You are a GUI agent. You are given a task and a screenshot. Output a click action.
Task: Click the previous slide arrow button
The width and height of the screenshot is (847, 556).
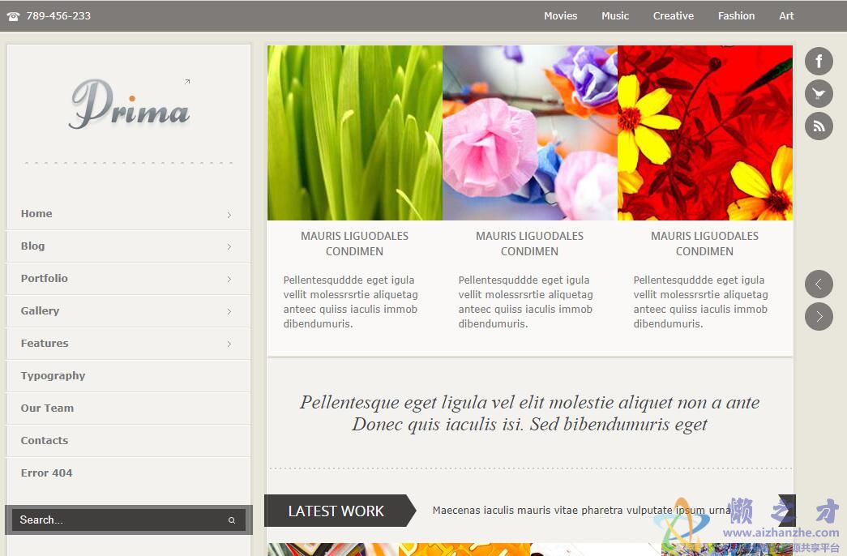point(819,284)
